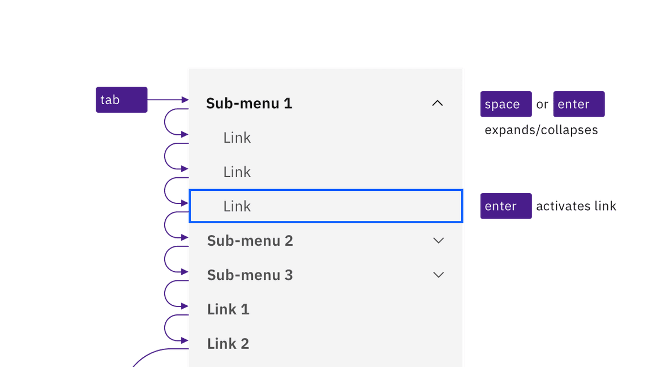Click the straight arrow from tab badge

pyautogui.click(x=168, y=100)
